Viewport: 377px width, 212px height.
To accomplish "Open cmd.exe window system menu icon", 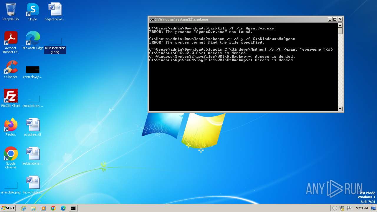I will 151,19.
